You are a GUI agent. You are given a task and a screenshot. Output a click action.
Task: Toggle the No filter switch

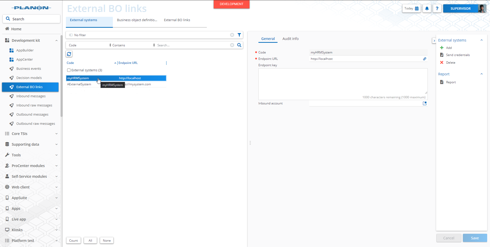coord(71,35)
